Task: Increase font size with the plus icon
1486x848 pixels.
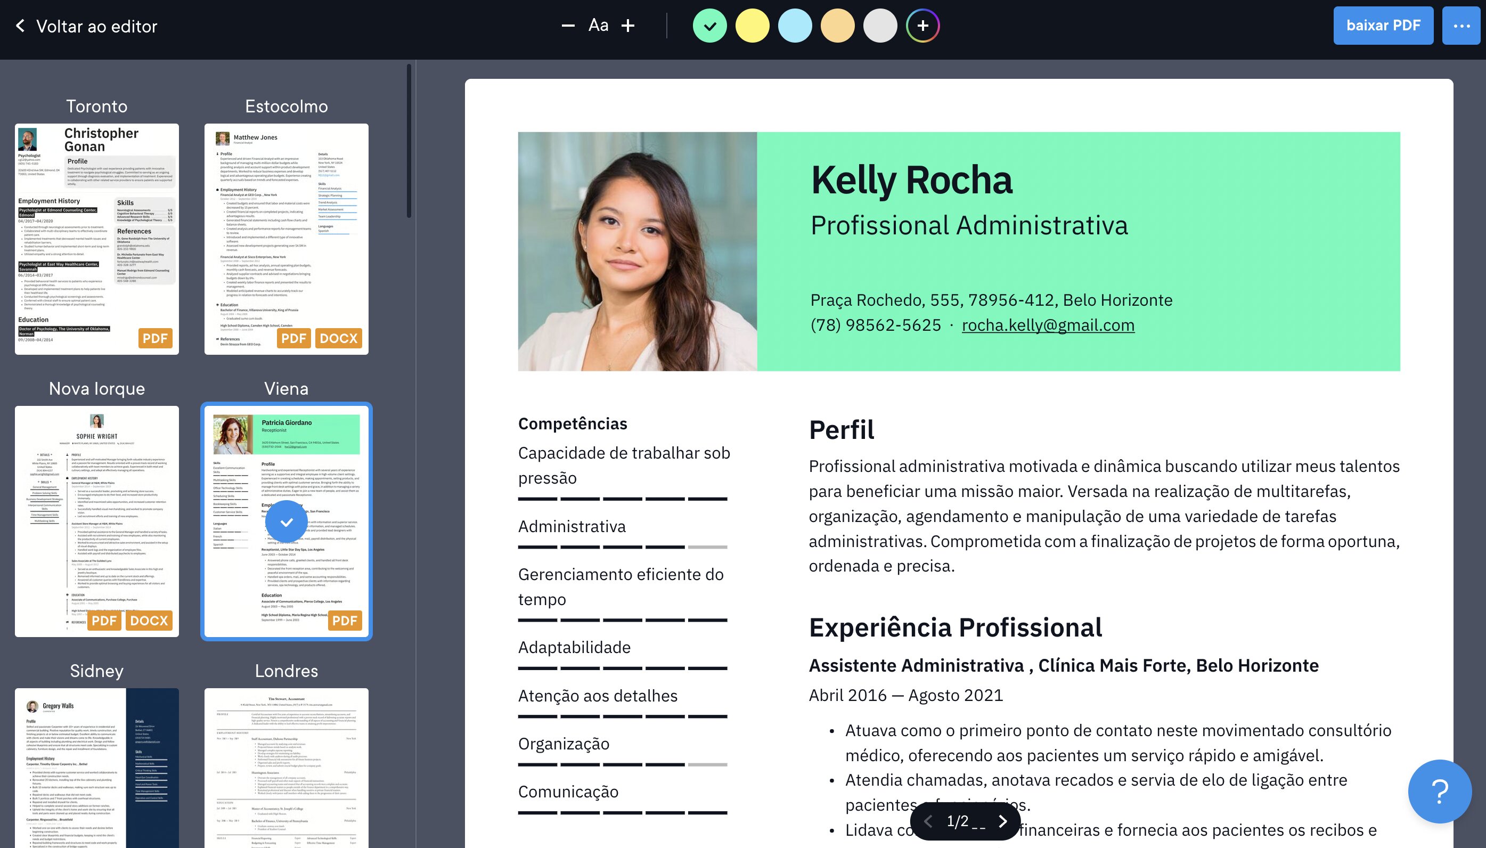Action: pyautogui.click(x=628, y=26)
